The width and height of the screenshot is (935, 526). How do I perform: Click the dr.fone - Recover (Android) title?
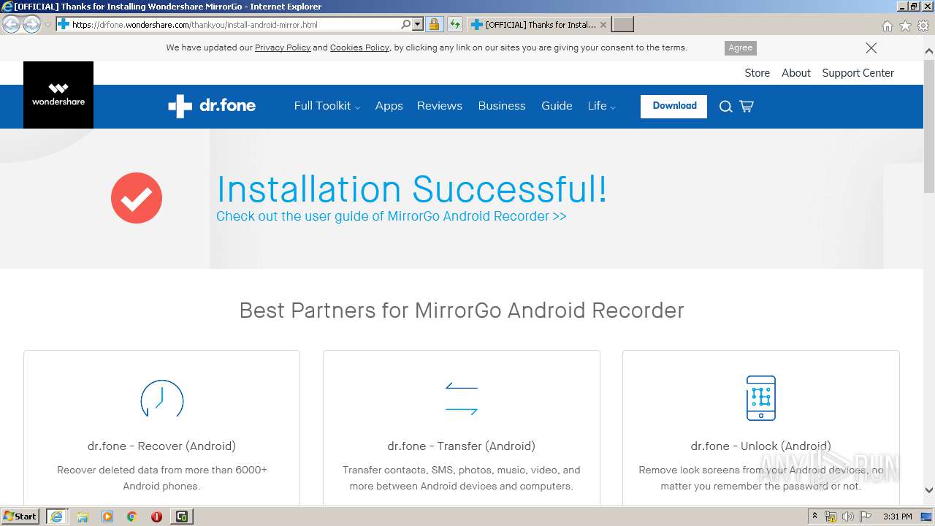161,446
